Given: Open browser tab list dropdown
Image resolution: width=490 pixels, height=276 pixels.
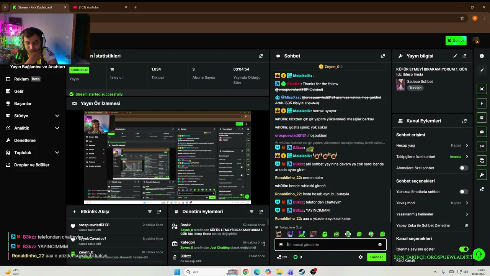Looking at the screenshot, I should [x=5, y=7].
